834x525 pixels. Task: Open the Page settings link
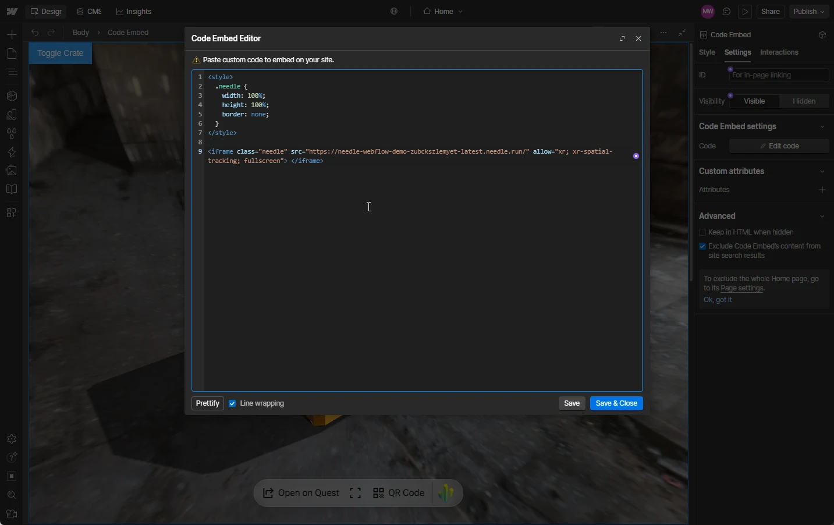tap(742, 288)
